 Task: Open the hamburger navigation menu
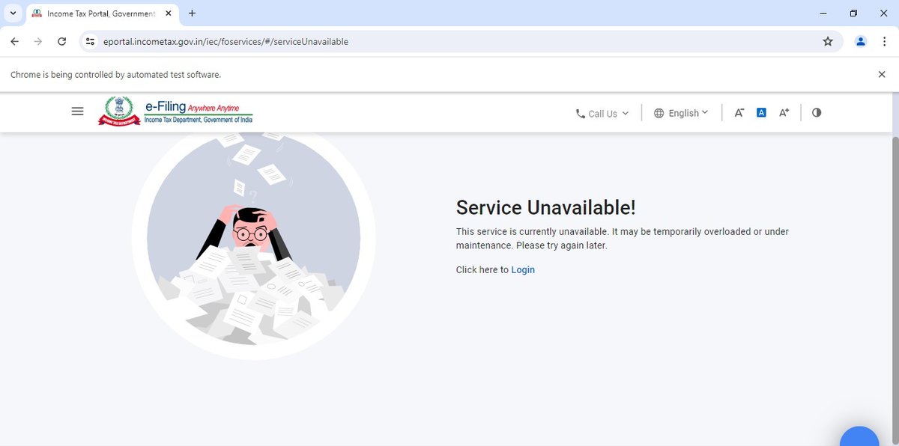77,111
